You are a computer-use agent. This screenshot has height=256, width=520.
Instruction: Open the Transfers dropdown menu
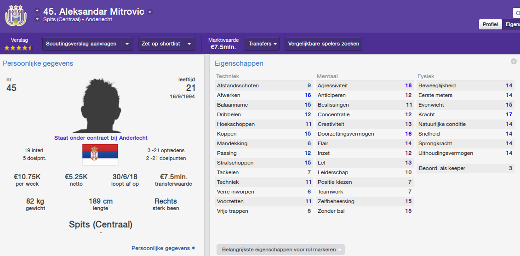point(262,44)
